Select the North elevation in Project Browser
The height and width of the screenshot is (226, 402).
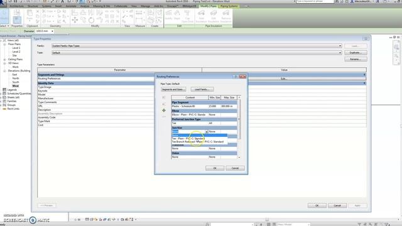click(x=16, y=78)
